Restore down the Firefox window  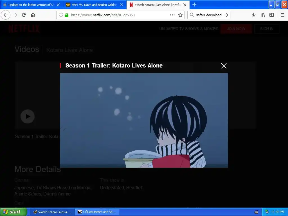tap(278, 5)
